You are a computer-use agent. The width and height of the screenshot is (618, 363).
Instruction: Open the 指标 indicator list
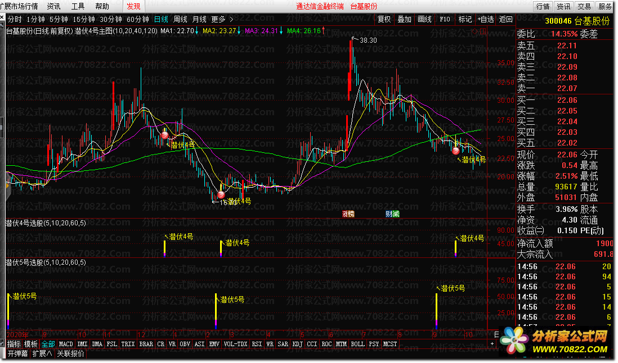14,344
